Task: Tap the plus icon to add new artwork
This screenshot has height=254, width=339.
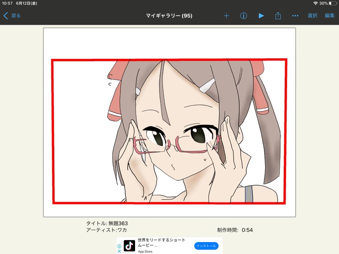Action: click(226, 16)
